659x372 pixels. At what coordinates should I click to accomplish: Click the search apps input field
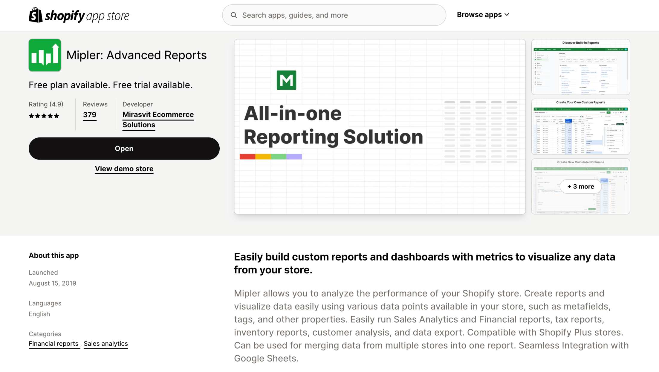[x=334, y=15]
